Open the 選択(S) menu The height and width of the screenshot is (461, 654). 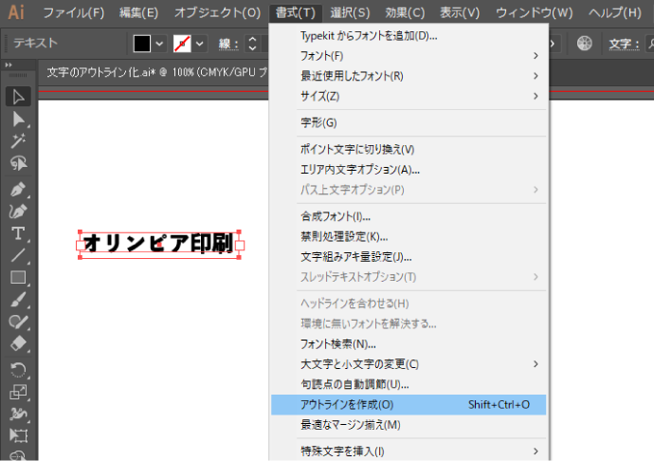pyautogui.click(x=350, y=12)
